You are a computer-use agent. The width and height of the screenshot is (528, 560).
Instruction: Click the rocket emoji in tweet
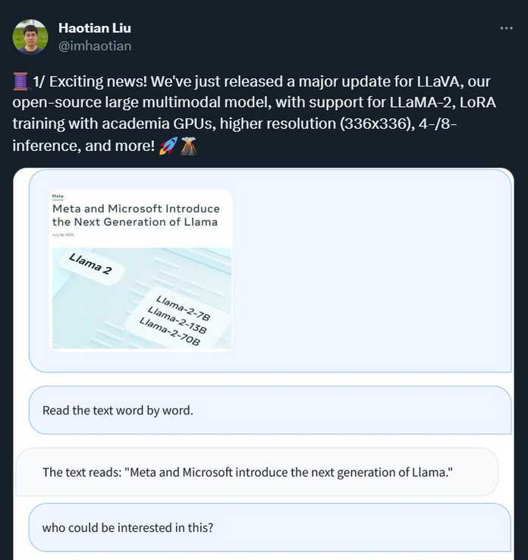[168, 146]
